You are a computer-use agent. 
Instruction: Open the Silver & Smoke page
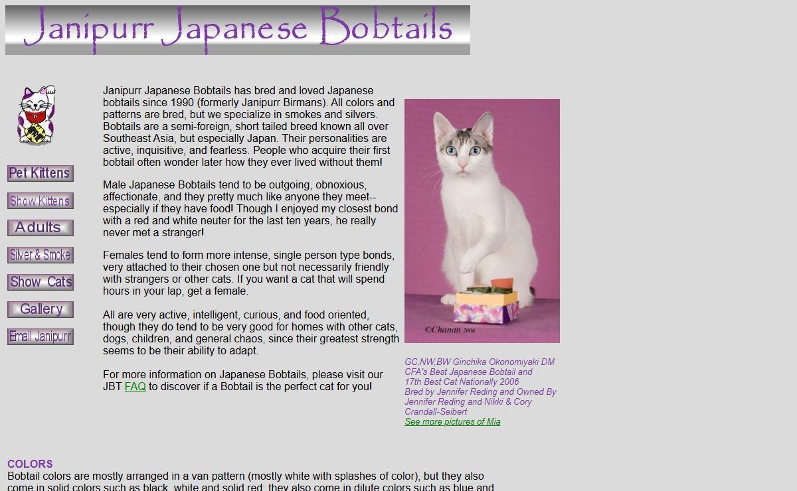pos(41,255)
